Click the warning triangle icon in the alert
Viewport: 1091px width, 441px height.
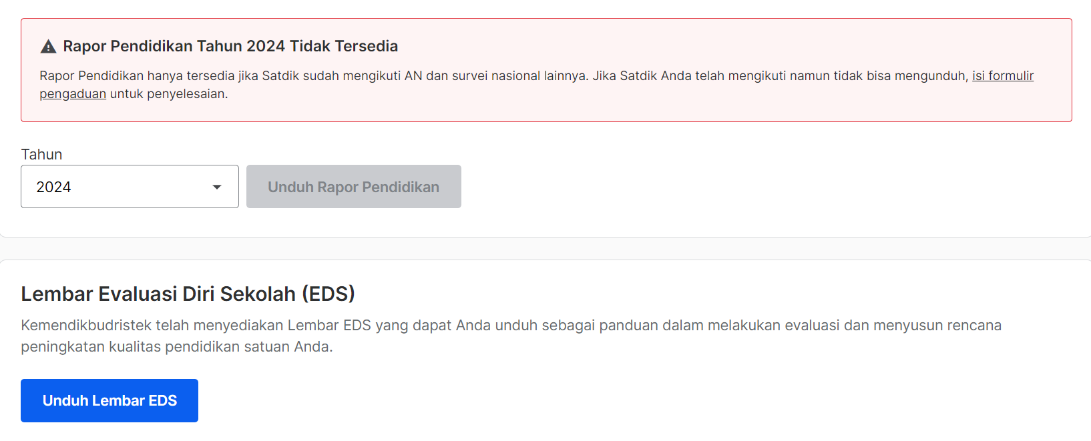click(48, 47)
